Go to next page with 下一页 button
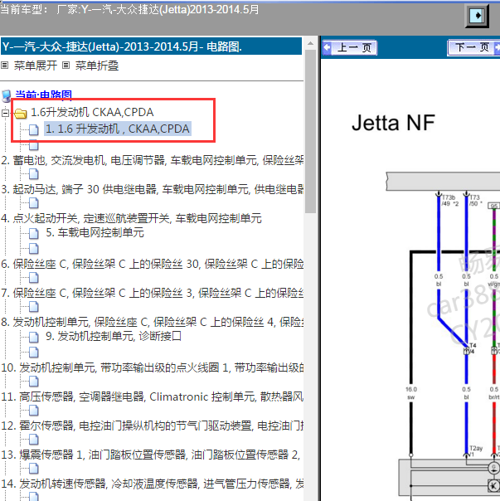This screenshot has width=500, height=501. (x=473, y=48)
